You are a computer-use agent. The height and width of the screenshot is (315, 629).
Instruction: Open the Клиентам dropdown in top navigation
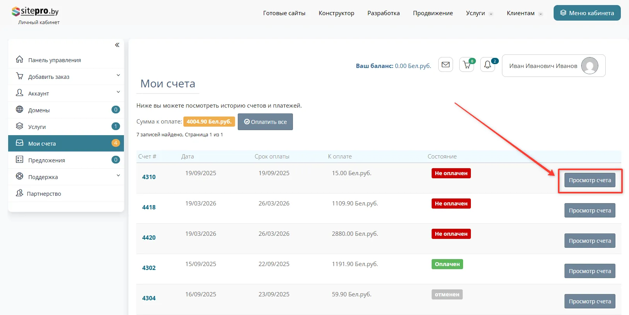[x=524, y=13]
